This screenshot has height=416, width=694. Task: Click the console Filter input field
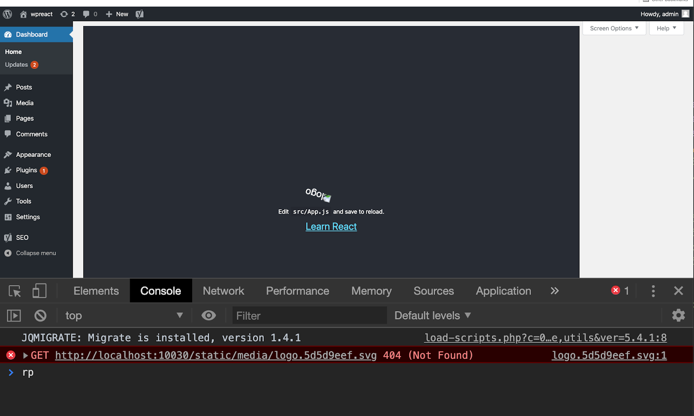point(309,315)
